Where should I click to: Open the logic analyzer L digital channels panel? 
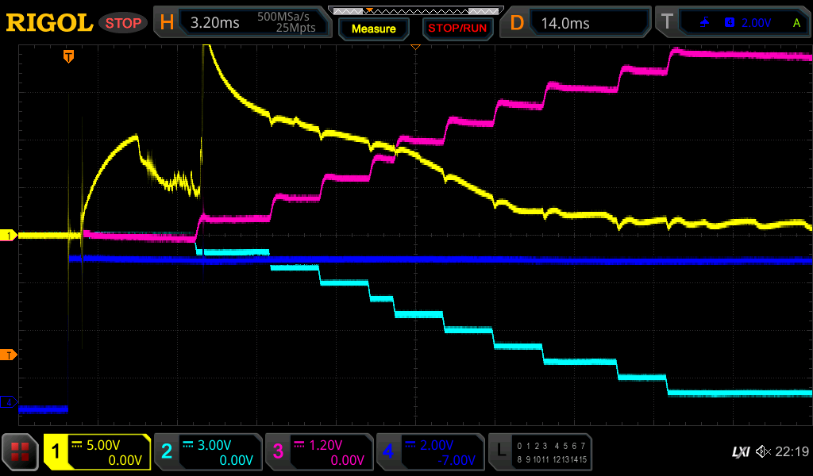[x=540, y=452]
